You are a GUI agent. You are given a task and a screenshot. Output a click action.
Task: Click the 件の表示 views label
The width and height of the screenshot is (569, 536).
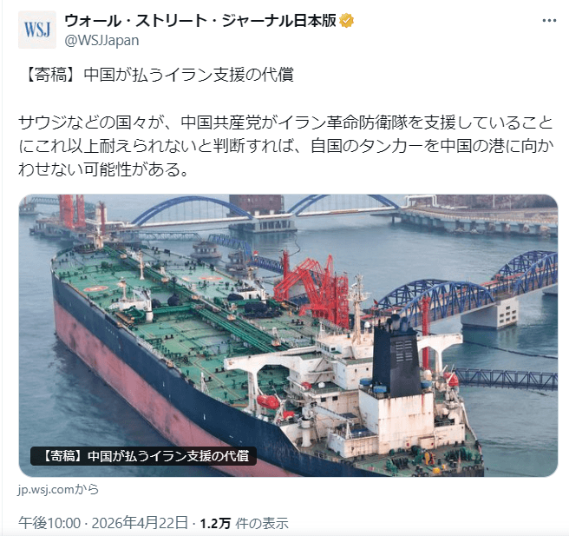(262, 523)
